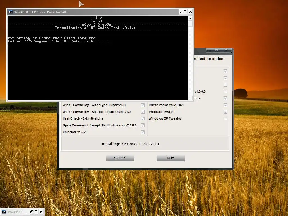Click the "Installing: XP Codec Pack v2.1.1" status text

(130, 144)
